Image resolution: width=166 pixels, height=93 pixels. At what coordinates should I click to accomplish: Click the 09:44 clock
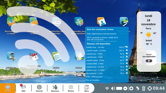coord(159,88)
